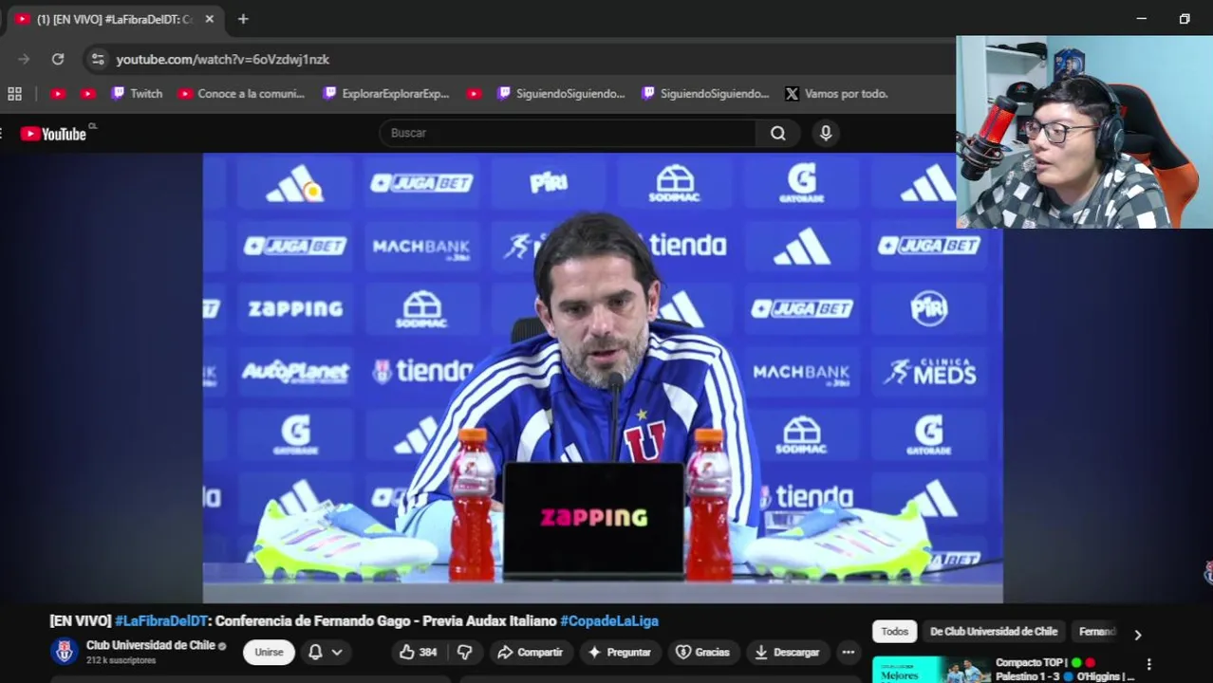Click the search magnifier button
Image resolution: width=1213 pixels, height=683 pixels.
tap(778, 133)
